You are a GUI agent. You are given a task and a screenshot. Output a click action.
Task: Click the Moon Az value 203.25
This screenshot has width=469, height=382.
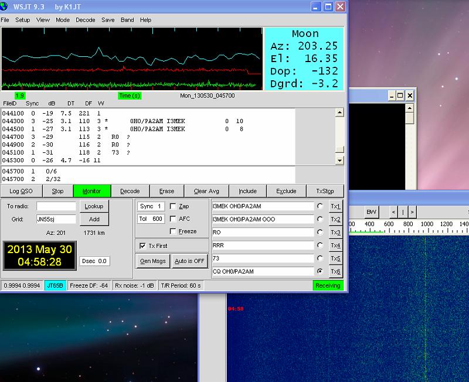click(318, 46)
